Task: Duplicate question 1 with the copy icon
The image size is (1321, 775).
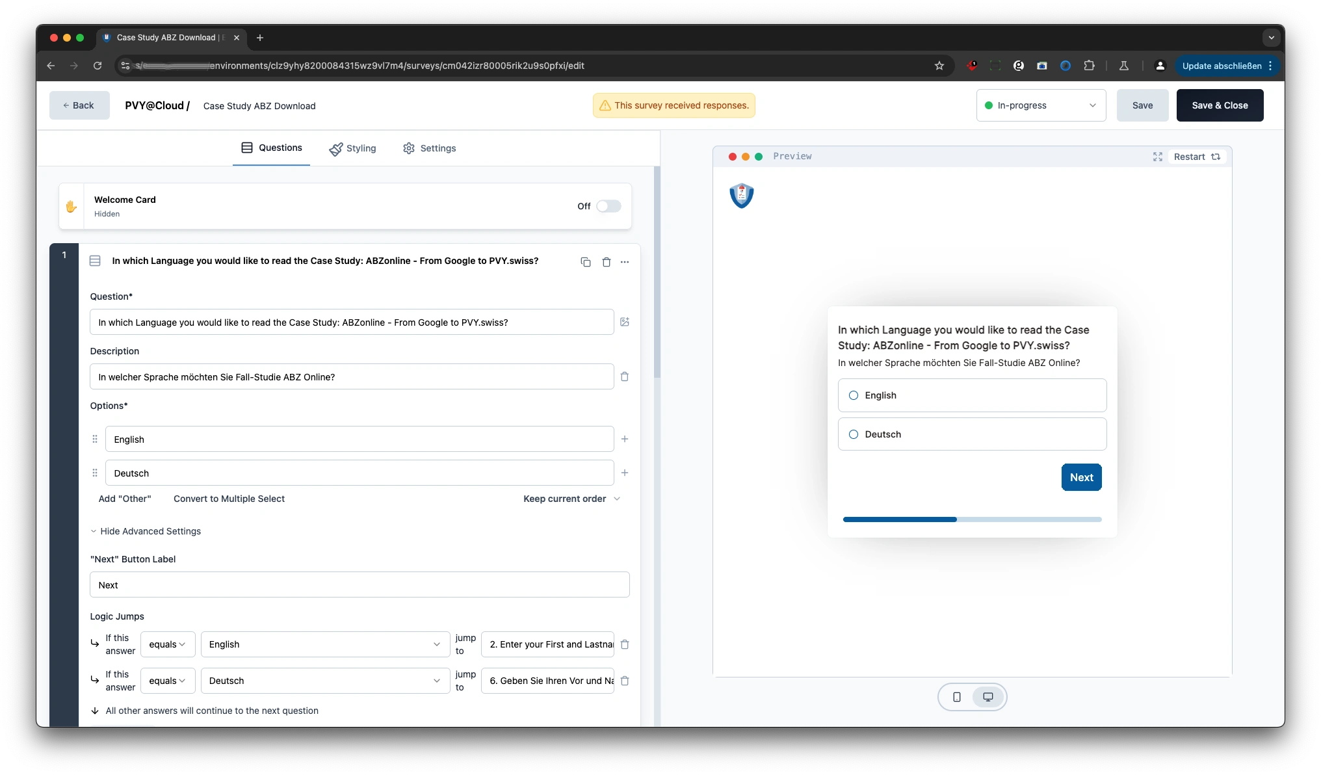Action: [586, 262]
